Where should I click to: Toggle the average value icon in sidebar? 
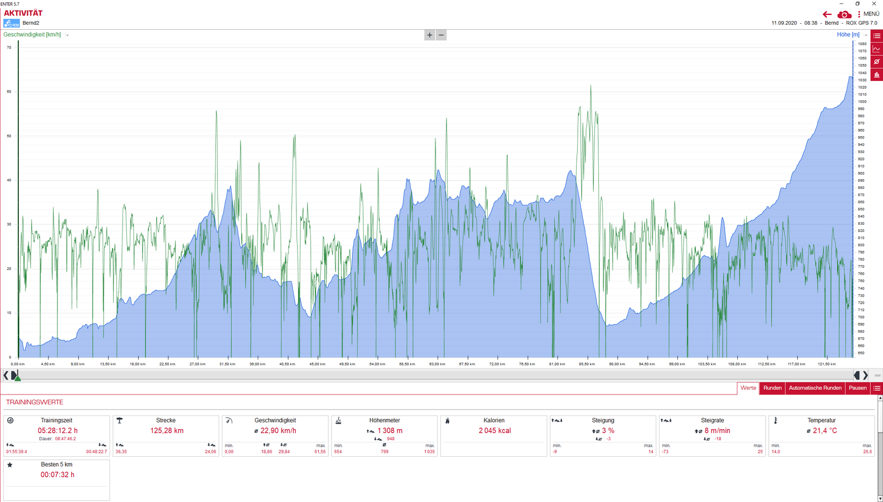pos(876,62)
